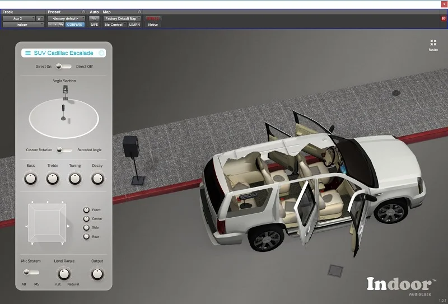Click the speaker layout room box
The image size is (448, 304).
click(47, 223)
